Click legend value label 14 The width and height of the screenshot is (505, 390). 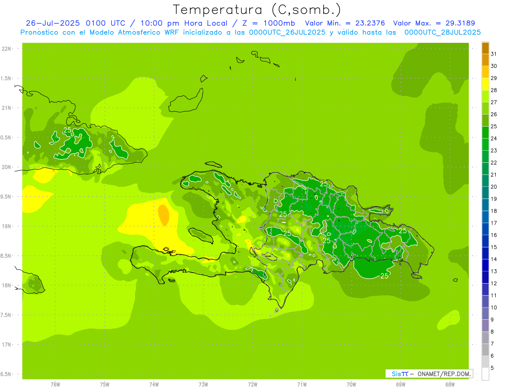pyautogui.click(x=494, y=259)
